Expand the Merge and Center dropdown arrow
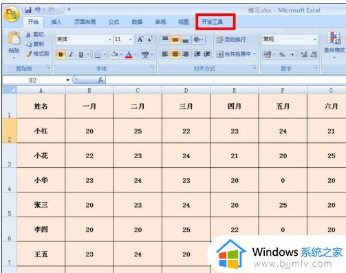 coord(255,54)
